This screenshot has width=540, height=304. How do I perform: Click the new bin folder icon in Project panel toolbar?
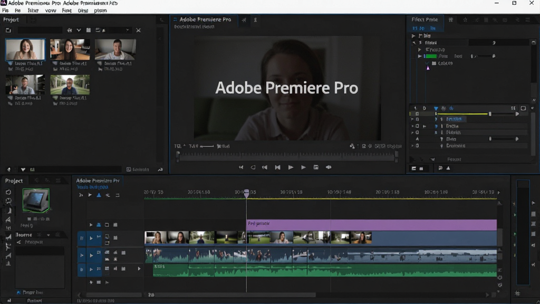pos(8,30)
